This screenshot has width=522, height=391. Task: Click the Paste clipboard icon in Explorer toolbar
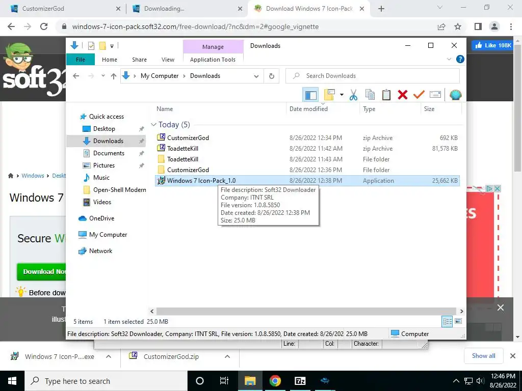[386, 95]
